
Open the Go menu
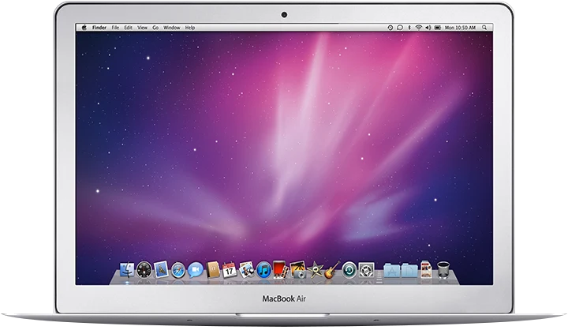point(155,28)
